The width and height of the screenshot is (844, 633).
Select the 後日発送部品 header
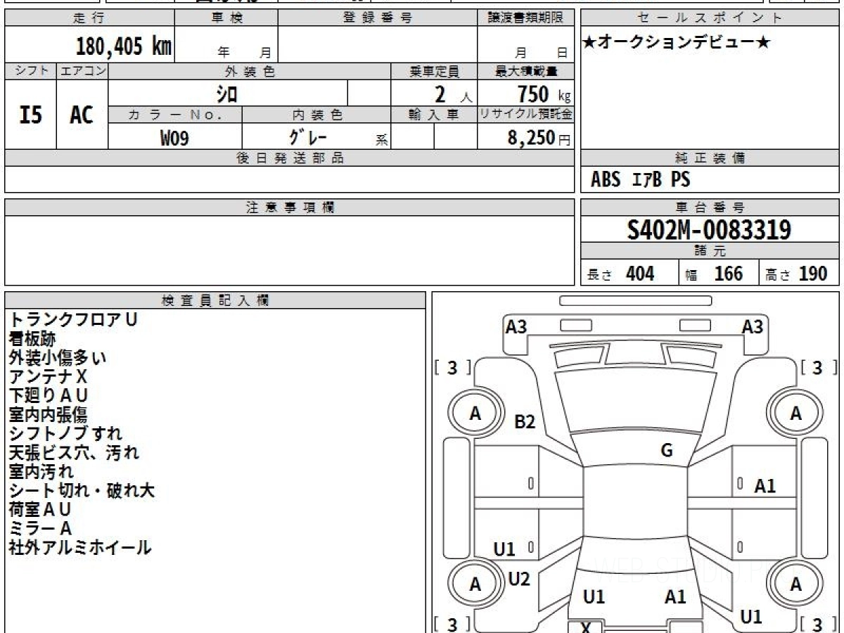(289, 158)
